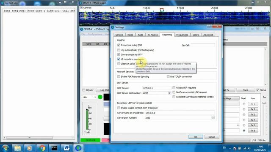
Task: Click the UDP Server address field
Action: point(157,88)
